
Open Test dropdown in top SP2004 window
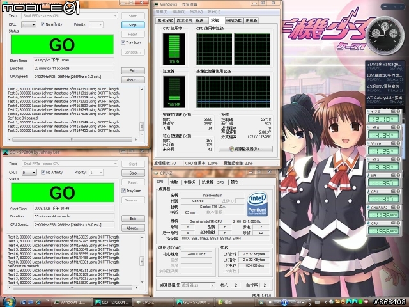(x=70, y=15)
